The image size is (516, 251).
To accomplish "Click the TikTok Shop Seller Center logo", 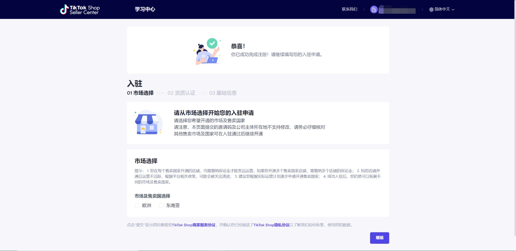I will [x=80, y=10].
